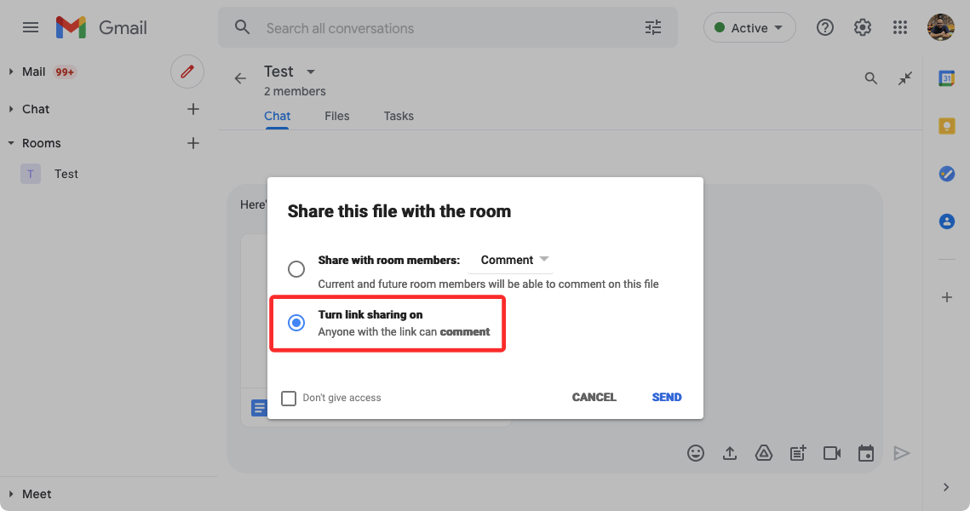This screenshot has height=511, width=970.
Task: Open the Comment permission dropdown
Action: (x=514, y=260)
